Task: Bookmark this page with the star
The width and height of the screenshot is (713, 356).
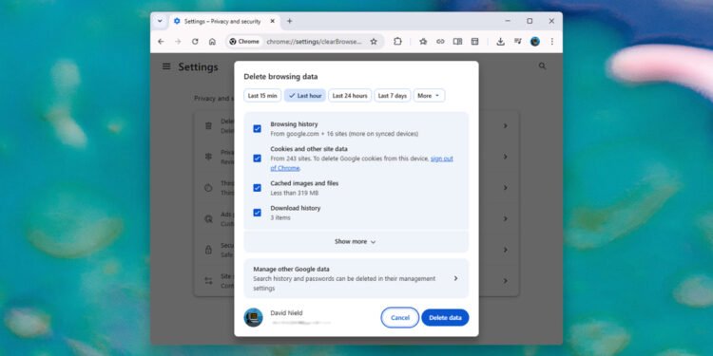Action: point(374,42)
